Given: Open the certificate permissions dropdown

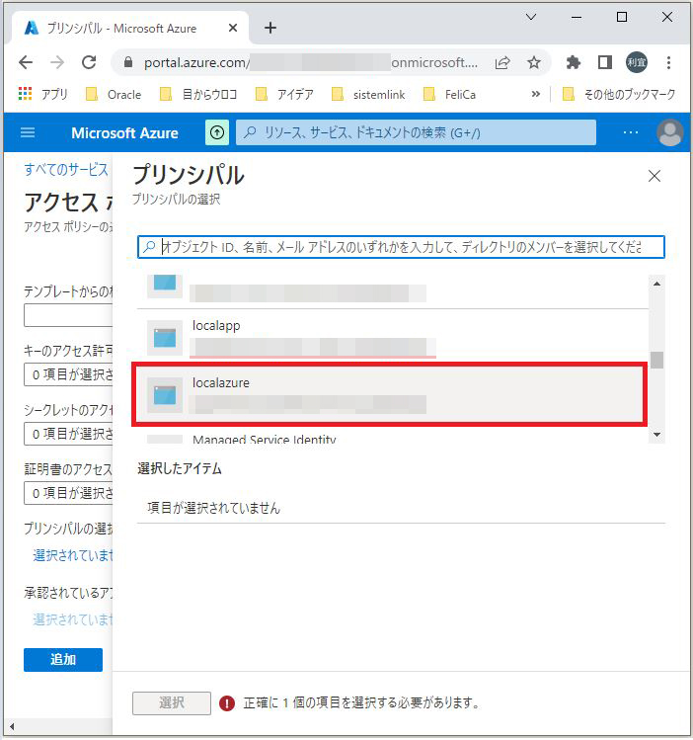Looking at the screenshot, I should 68,493.
